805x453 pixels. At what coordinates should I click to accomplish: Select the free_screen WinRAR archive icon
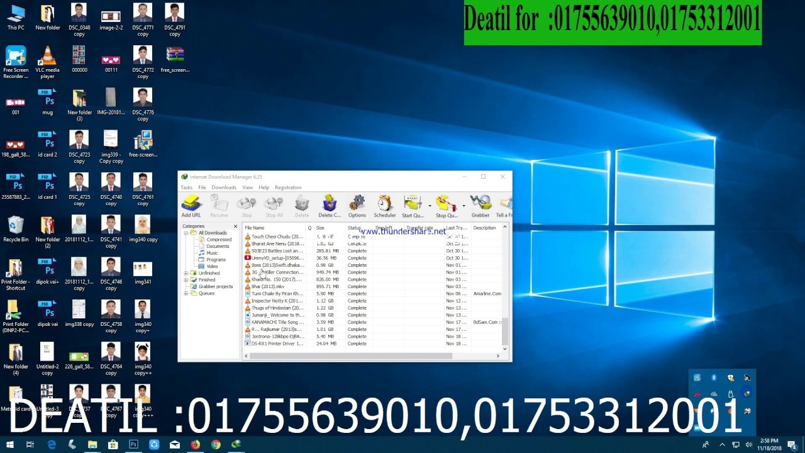[x=175, y=59]
